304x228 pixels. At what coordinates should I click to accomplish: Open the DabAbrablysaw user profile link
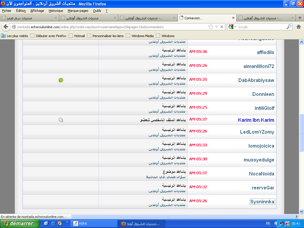point(256,80)
